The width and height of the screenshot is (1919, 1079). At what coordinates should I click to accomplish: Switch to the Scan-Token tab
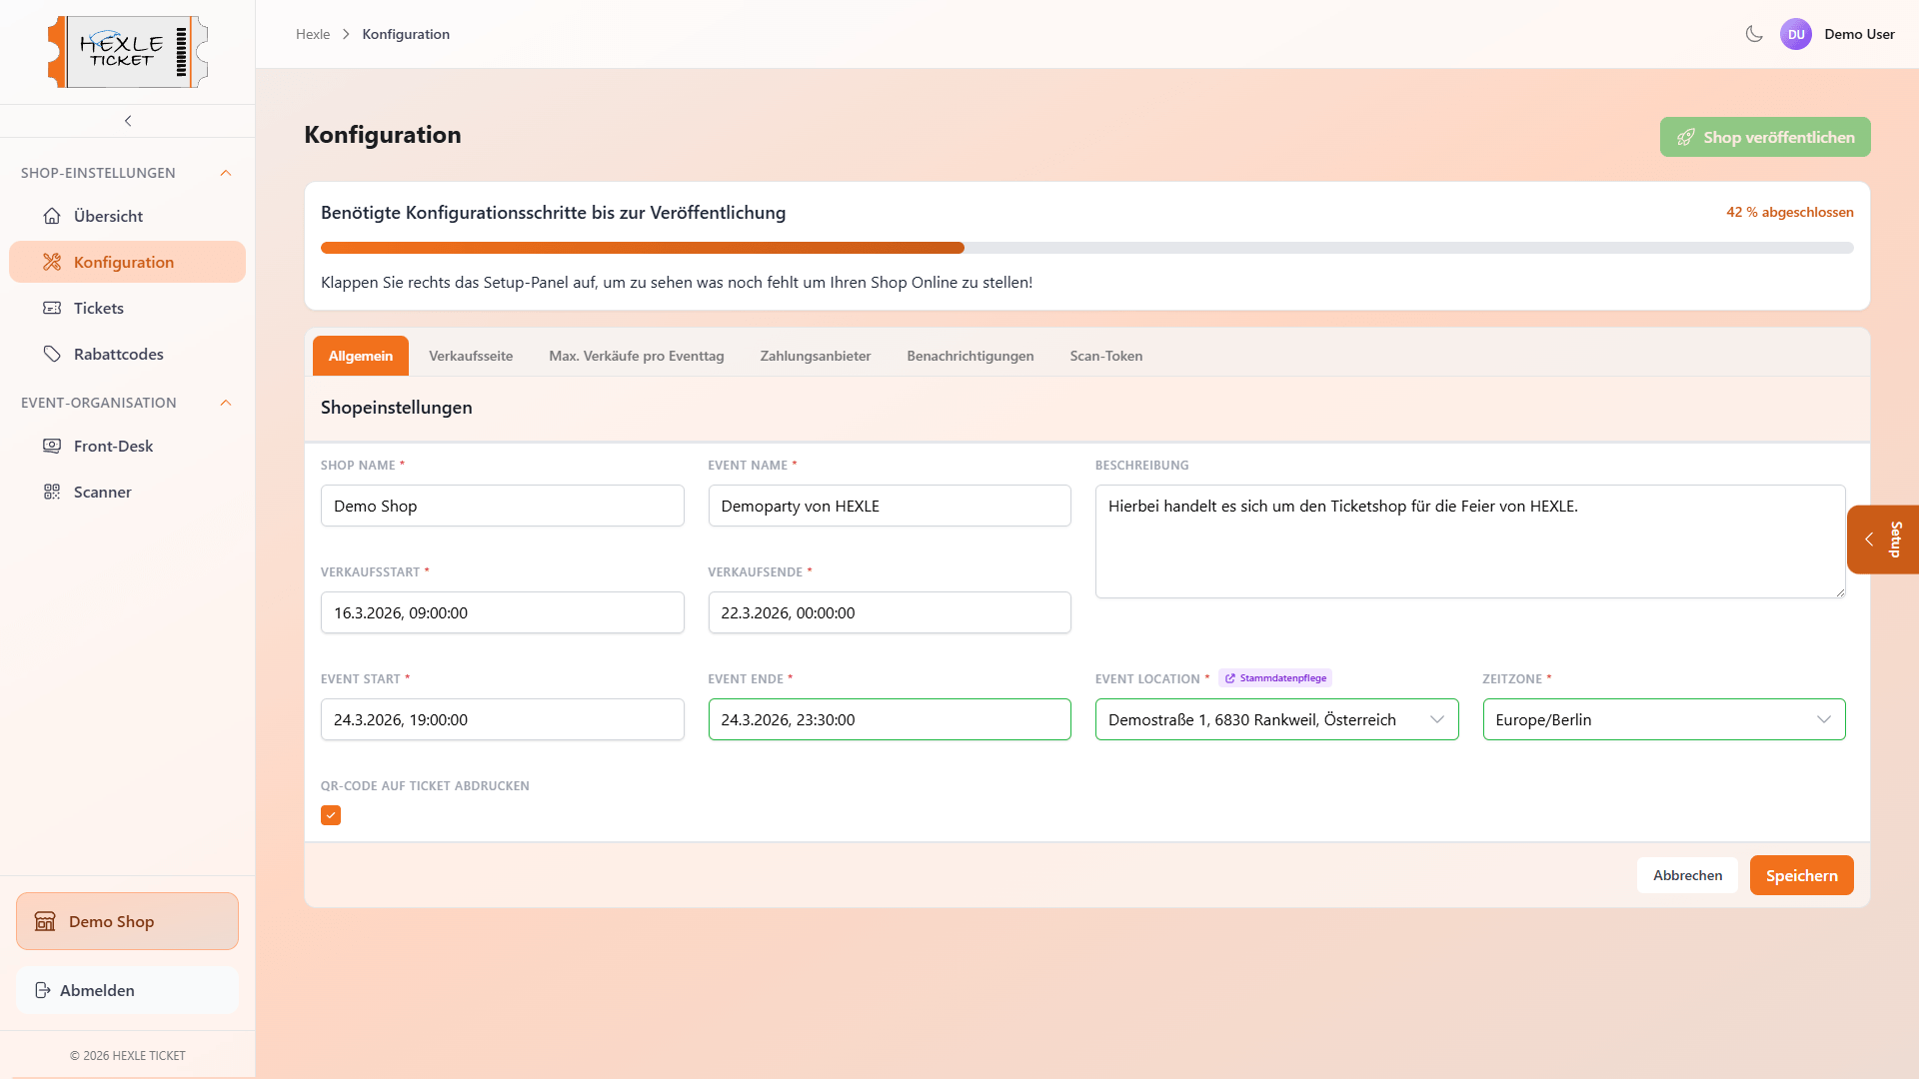coord(1105,356)
